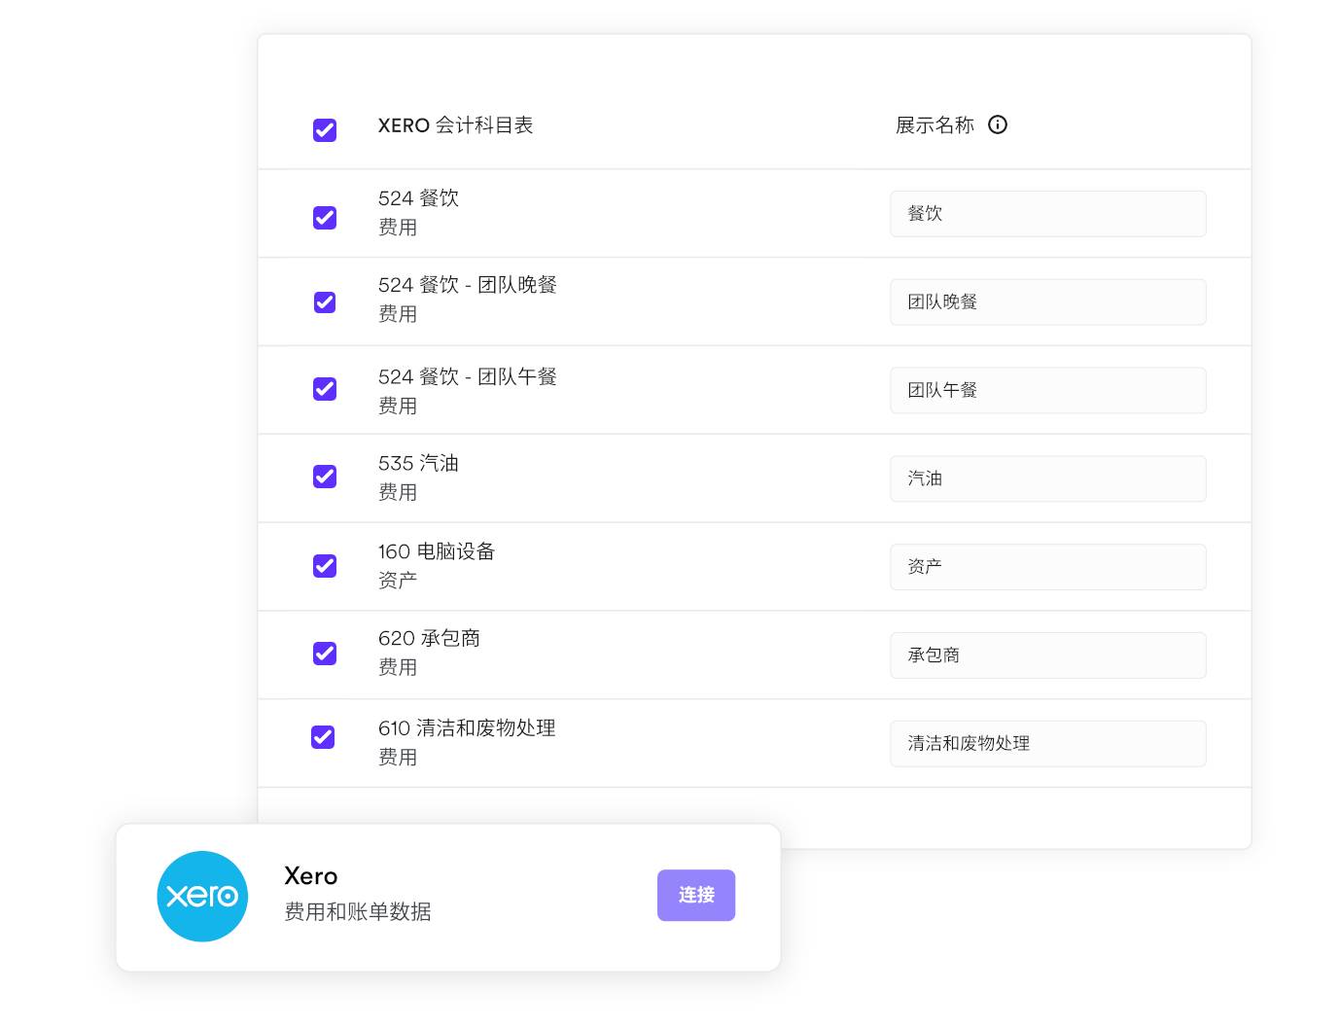The height and width of the screenshot is (1027, 1340).
Task: Select the 524 餐饮 - 团队晚餐 account label
Action: [468, 285]
